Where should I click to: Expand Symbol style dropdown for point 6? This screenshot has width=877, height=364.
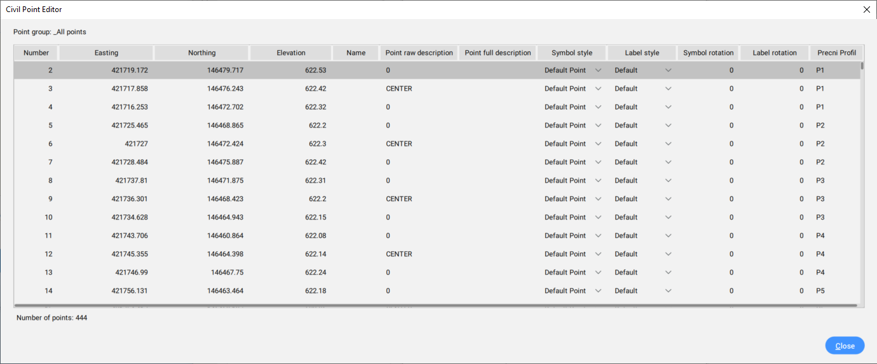[597, 144]
